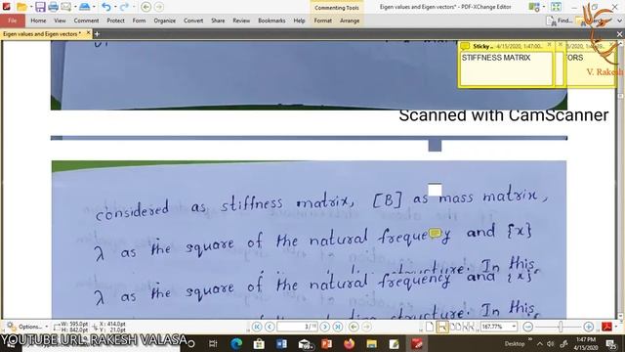This screenshot has height=352, width=625.
Task: Switch to the View tab
Action: 60,21
